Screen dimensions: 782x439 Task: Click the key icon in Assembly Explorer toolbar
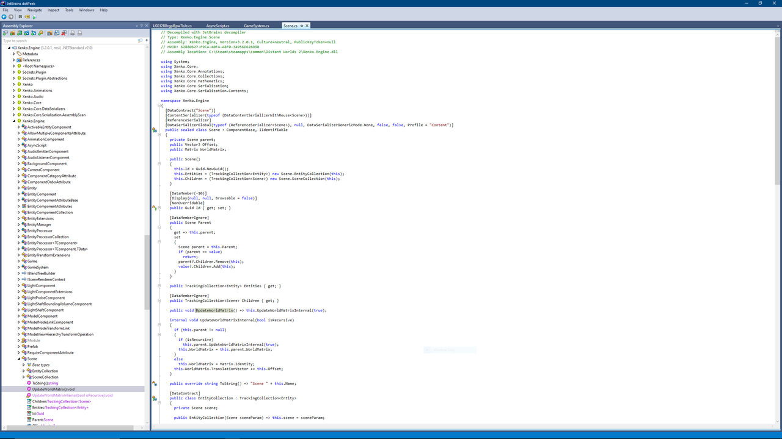coord(40,33)
